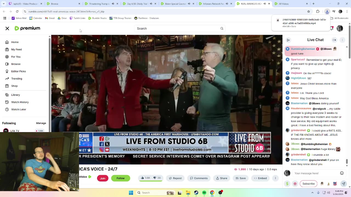
Task: Click the Join button
Action: click(103, 178)
